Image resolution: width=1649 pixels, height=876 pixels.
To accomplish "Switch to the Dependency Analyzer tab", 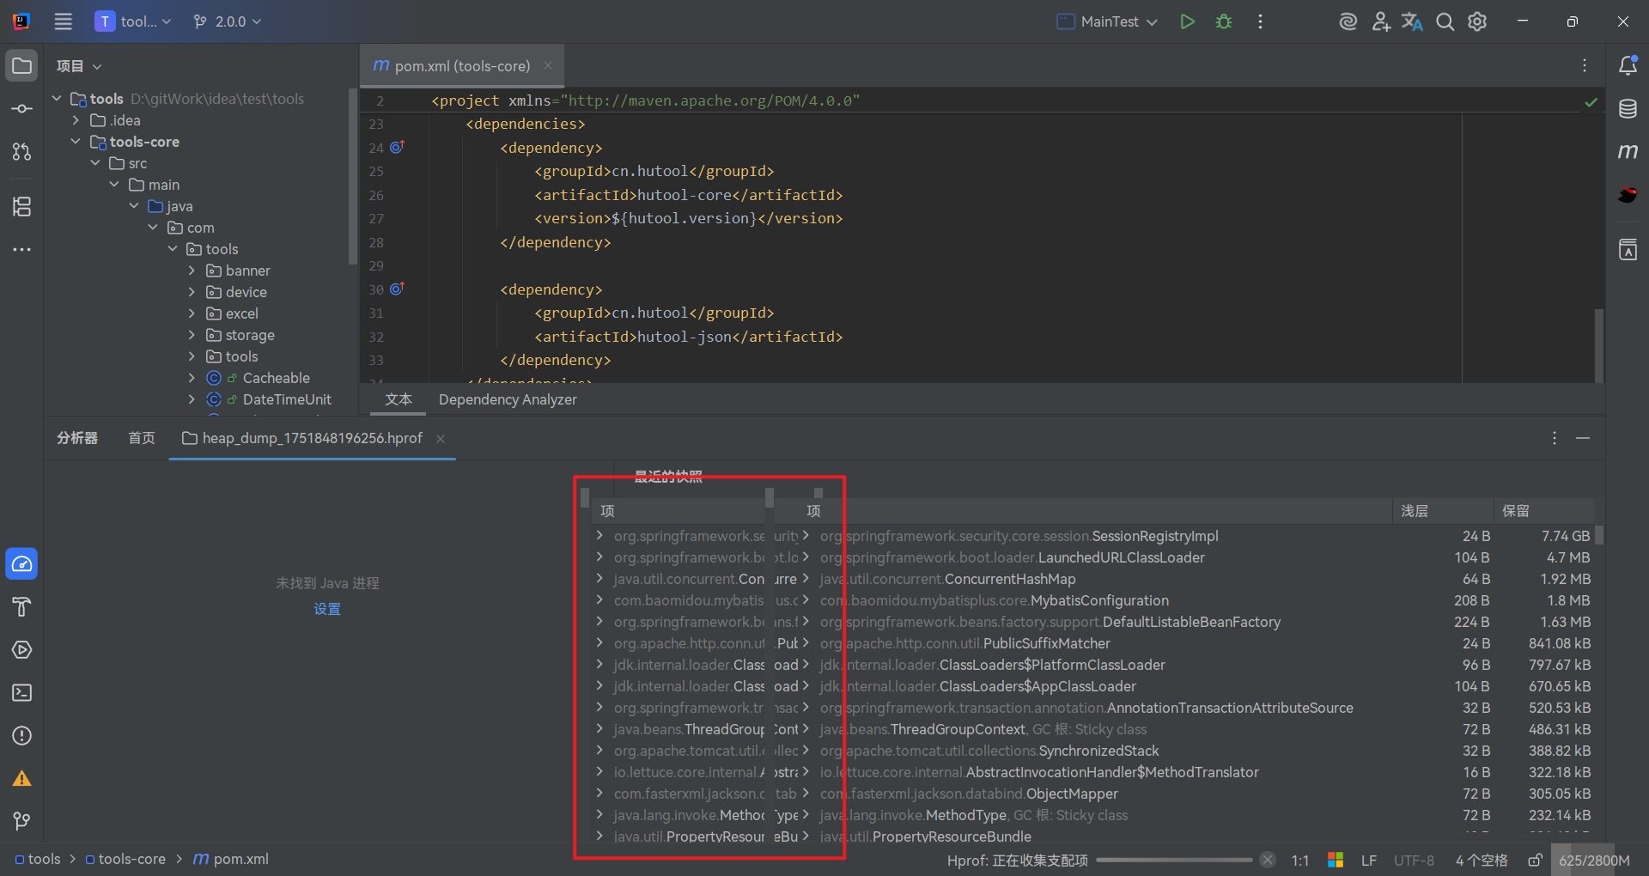I will (x=508, y=399).
